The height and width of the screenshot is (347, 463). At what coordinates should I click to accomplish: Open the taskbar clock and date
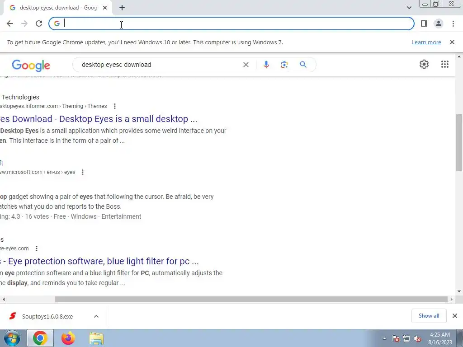(x=440, y=338)
